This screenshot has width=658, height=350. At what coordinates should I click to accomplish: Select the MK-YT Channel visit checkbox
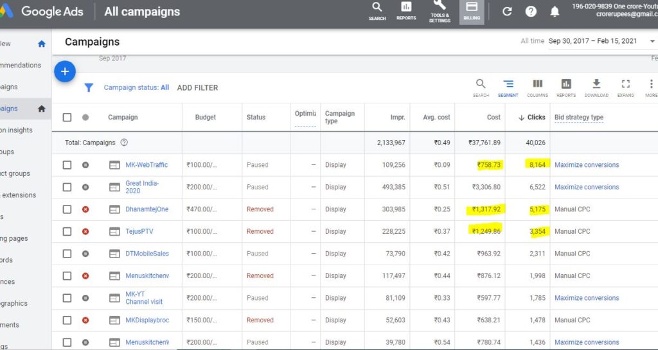pos(67,298)
